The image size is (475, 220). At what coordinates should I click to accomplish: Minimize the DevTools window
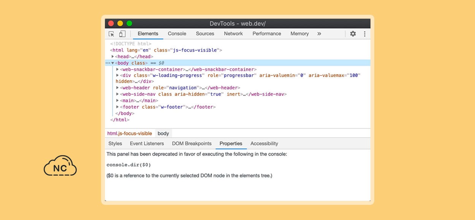click(120, 24)
